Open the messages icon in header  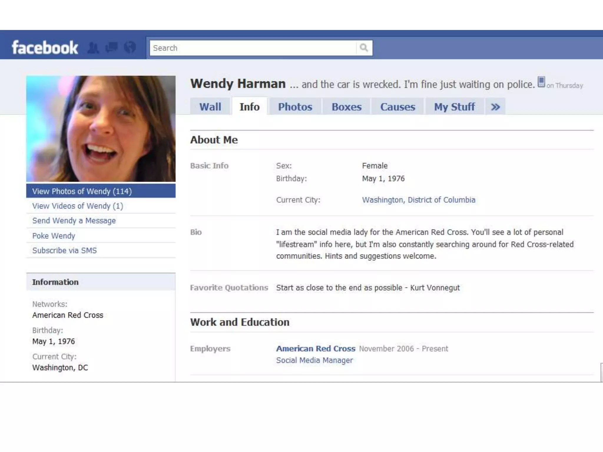coord(112,47)
